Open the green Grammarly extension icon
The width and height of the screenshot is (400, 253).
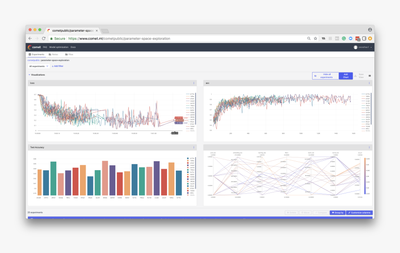coord(344,38)
